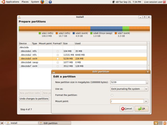
Task: Click the sda6 green segment in partition bar
Action: [x=126, y=29]
